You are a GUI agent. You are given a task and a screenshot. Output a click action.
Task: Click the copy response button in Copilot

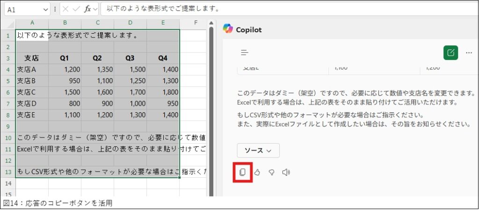click(x=242, y=172)
